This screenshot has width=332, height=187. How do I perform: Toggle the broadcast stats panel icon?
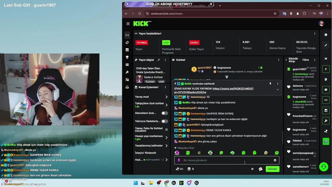[326, 100]
